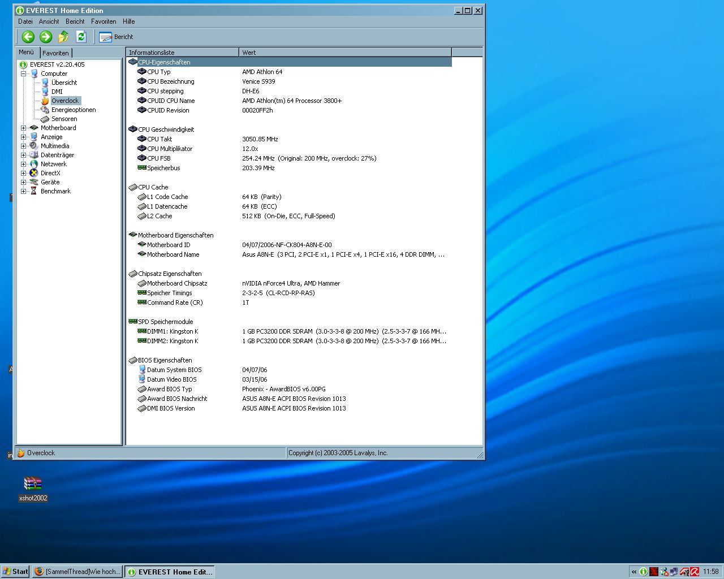This screenshot has width=724, height=579.
Task: Expand the Datenträger tree node
Action: pos(24,155)
